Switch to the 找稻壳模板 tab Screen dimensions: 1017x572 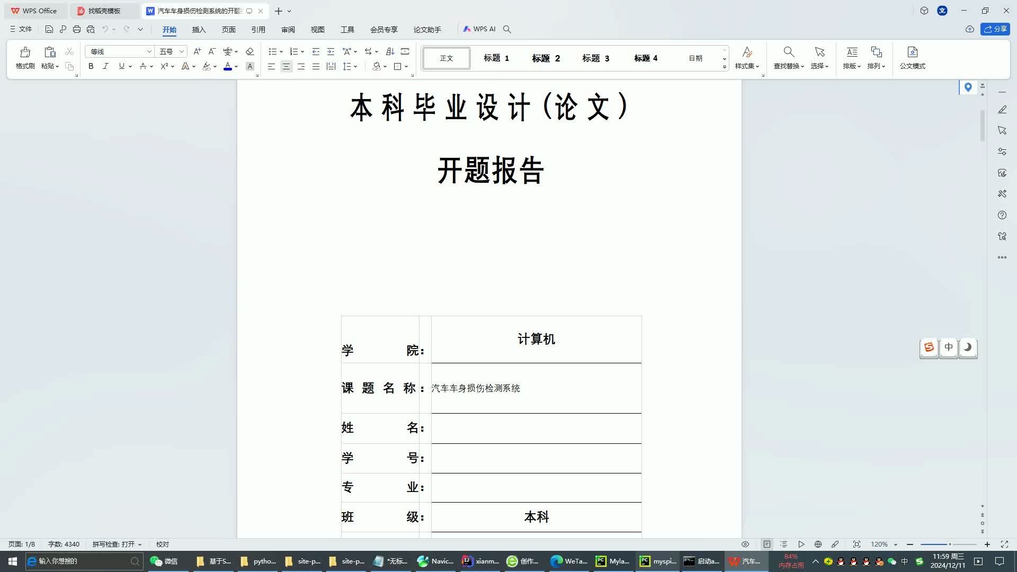tap(105, 11)
